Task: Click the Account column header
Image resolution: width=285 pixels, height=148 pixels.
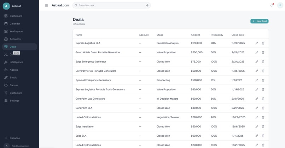Action: click(x=144, y=35)
